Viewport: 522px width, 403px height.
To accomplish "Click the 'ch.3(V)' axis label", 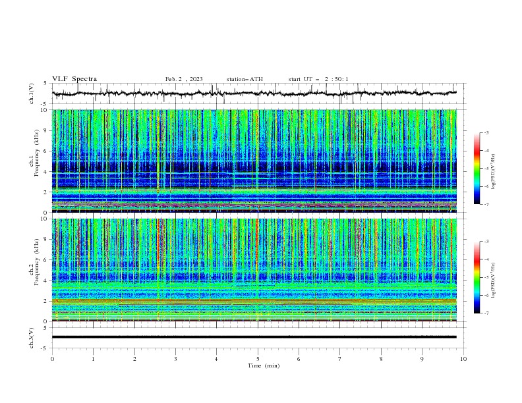I will pyautogui.click(x=32, y=338).
